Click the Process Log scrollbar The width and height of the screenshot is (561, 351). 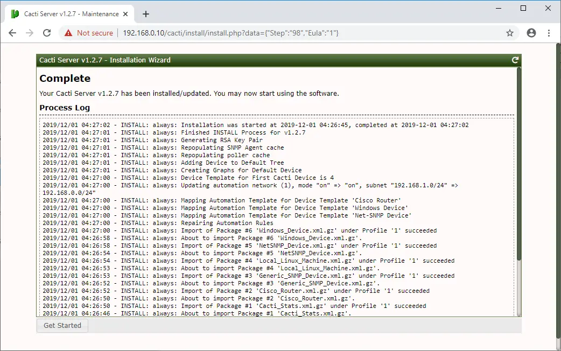click(519, 164)
